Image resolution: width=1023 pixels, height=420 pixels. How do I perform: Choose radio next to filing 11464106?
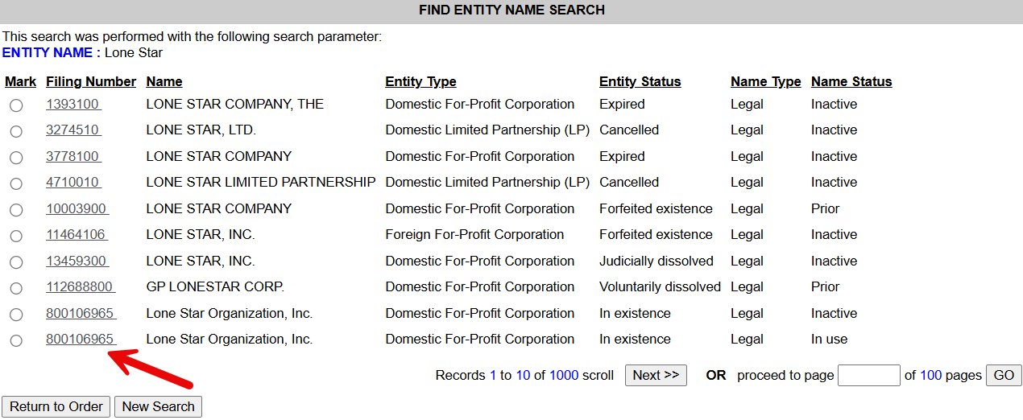click(x=16, y=236)
